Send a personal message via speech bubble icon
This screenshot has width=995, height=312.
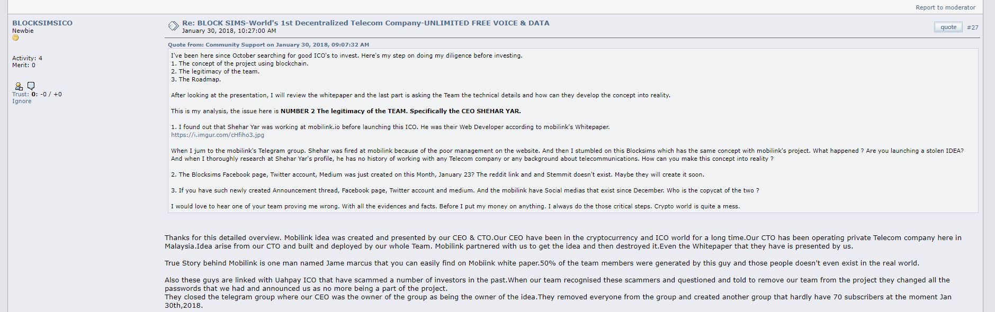pos(31,86)
